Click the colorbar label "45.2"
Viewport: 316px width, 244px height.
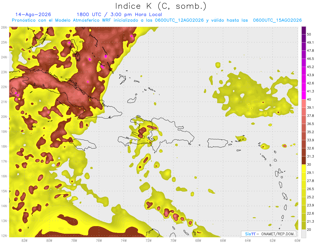310,67
